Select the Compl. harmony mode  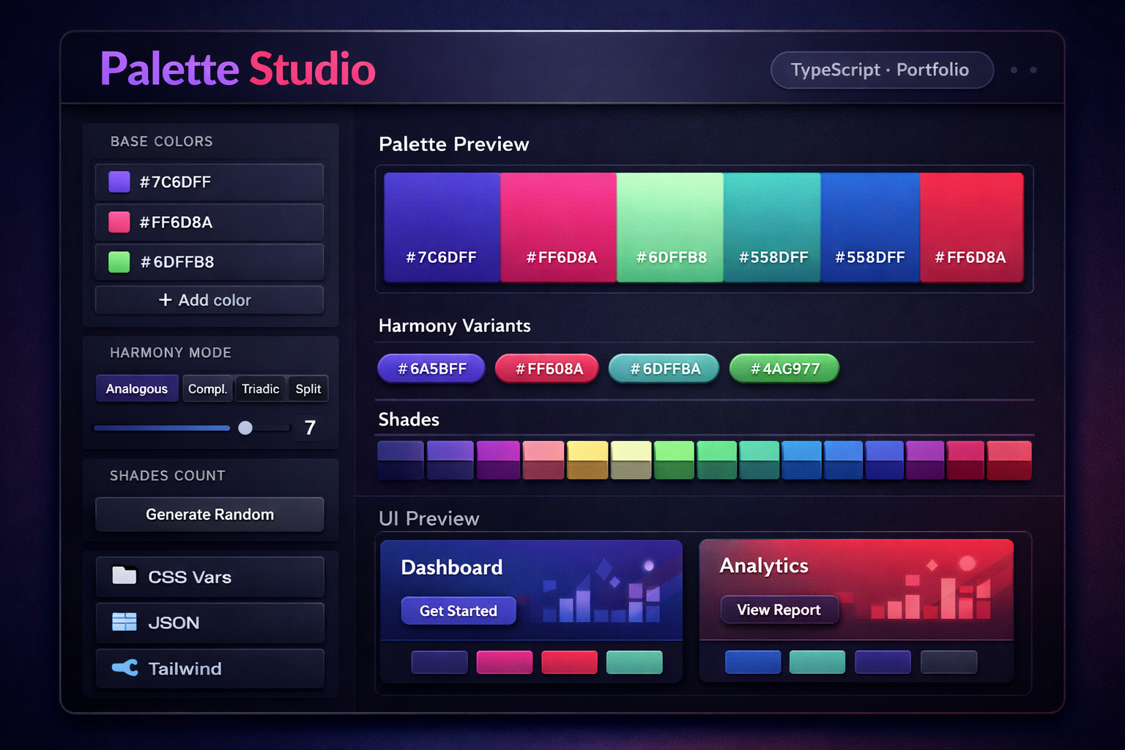click(x=207, y=389)
